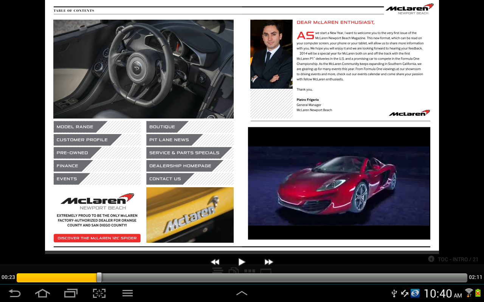
Task: Tap the dimmed pages copy icon
Action: 233,270
